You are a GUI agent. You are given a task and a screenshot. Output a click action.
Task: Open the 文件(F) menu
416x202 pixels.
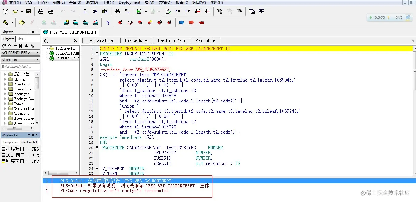point(15,2)
